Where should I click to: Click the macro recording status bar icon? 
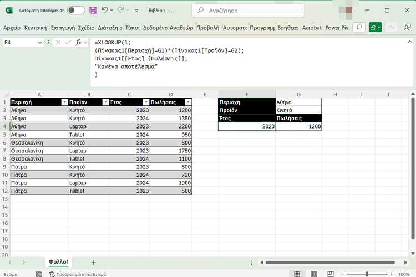tap(39, 274)
